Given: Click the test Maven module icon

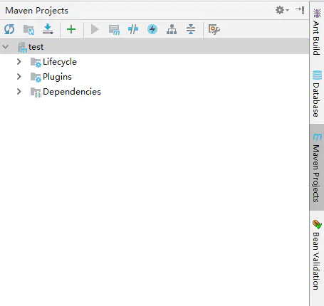Looking at the screenshot, I should tap(23, 48).
